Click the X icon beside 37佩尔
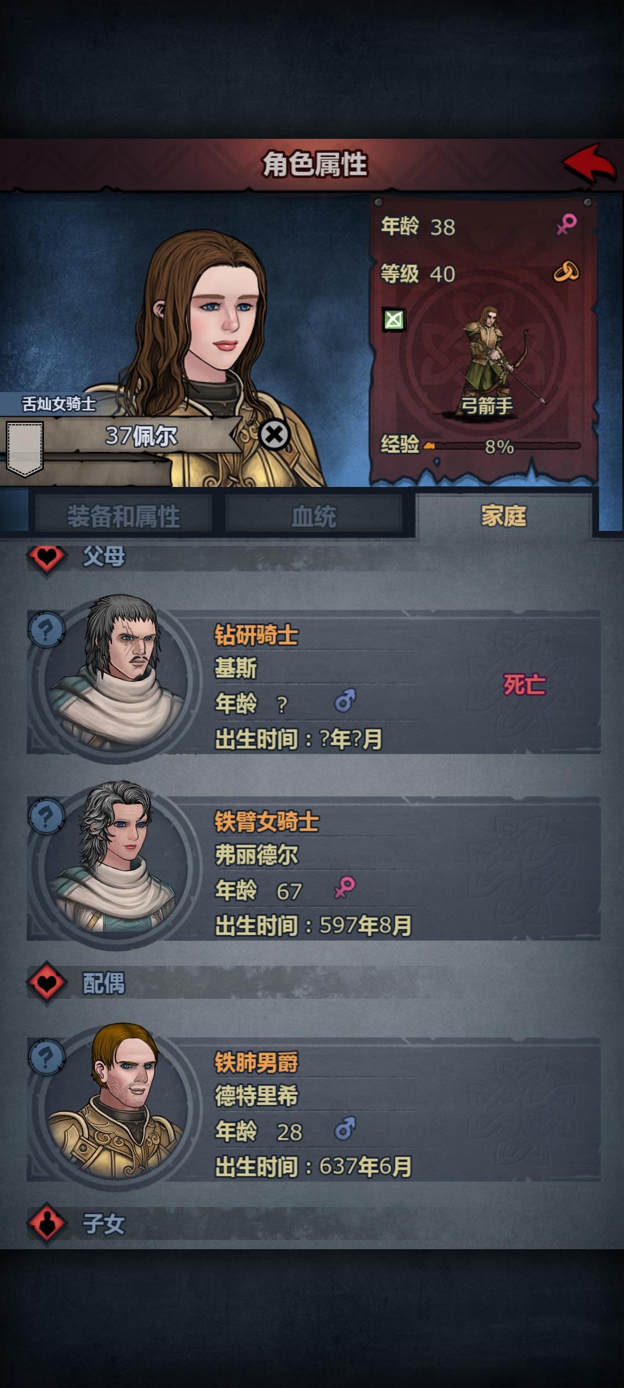The image size is (624, 1388). point(274,434)
